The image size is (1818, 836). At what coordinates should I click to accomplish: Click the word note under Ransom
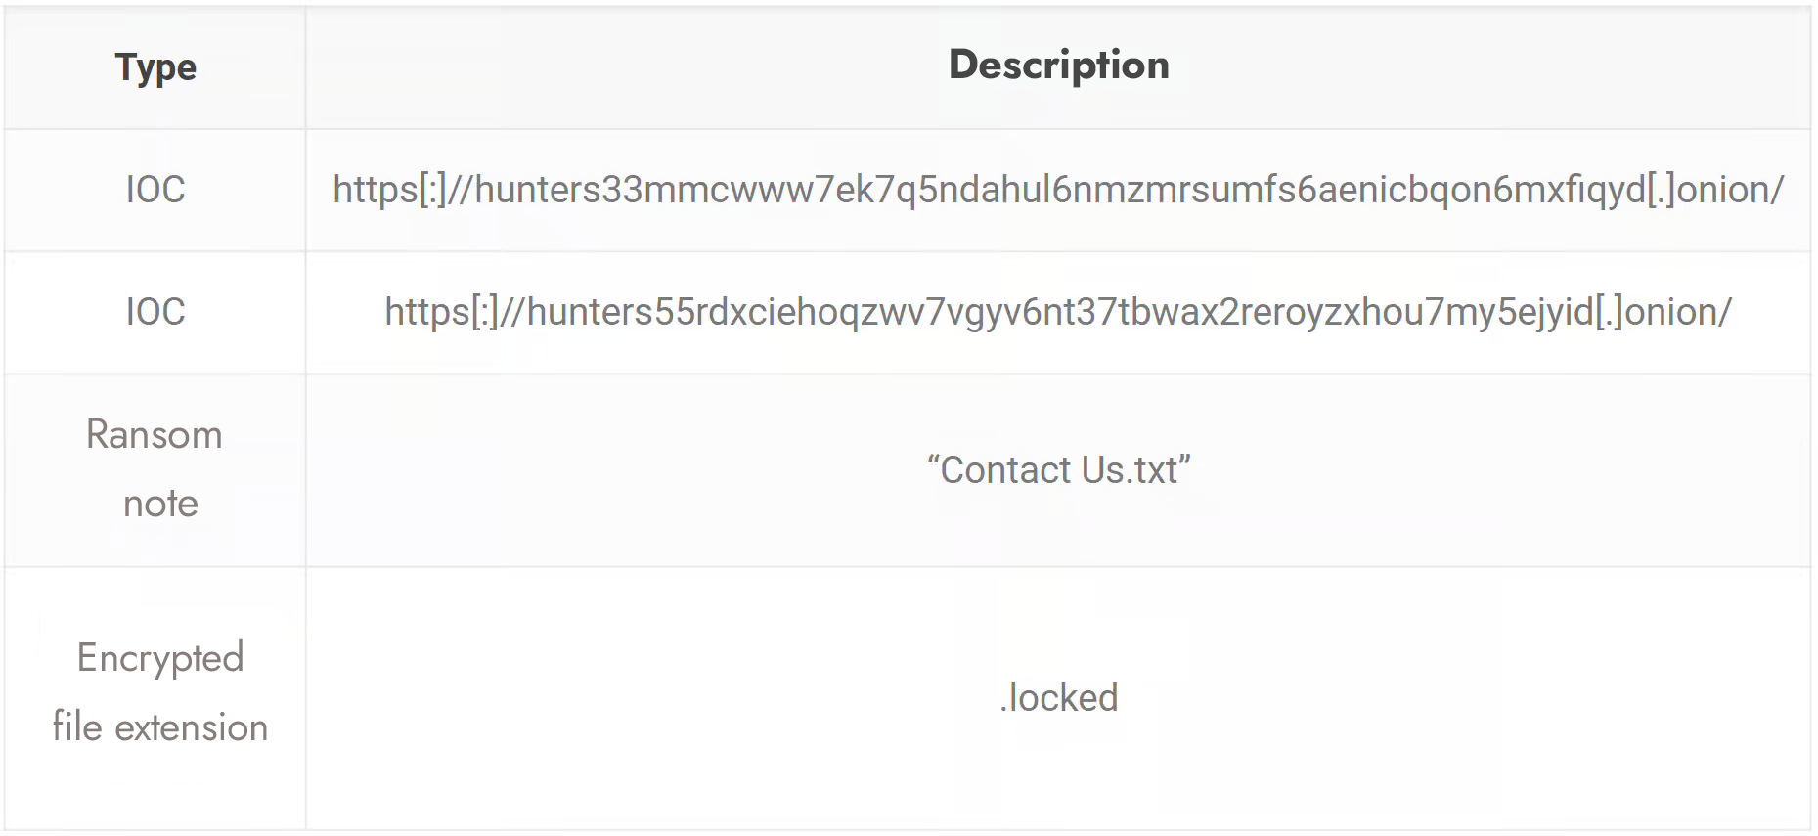tap(160, 505)
